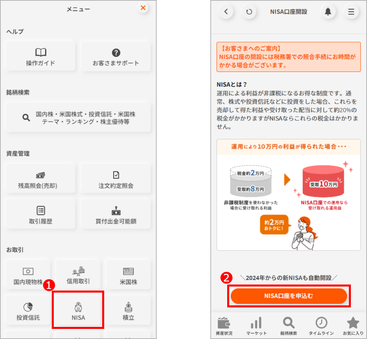367x339 pixels.
Task: Select 国内現物株 domestic stocks
Action: coord(28,274)
